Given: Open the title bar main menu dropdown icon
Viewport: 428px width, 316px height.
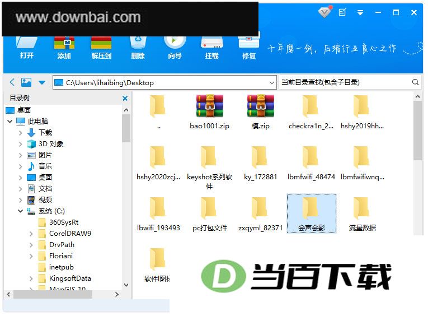Looking at the screenshot, I should [x=360, y=12].
